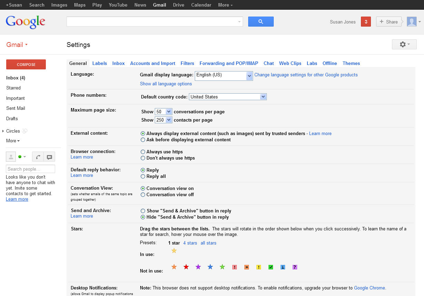Expand the More labels list in sidebar
The height and width of the screenshot is (296, 424).
tap(13, 141)
